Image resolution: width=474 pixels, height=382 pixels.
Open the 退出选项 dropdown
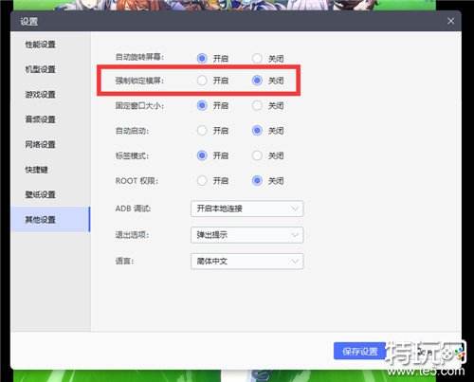246,235
